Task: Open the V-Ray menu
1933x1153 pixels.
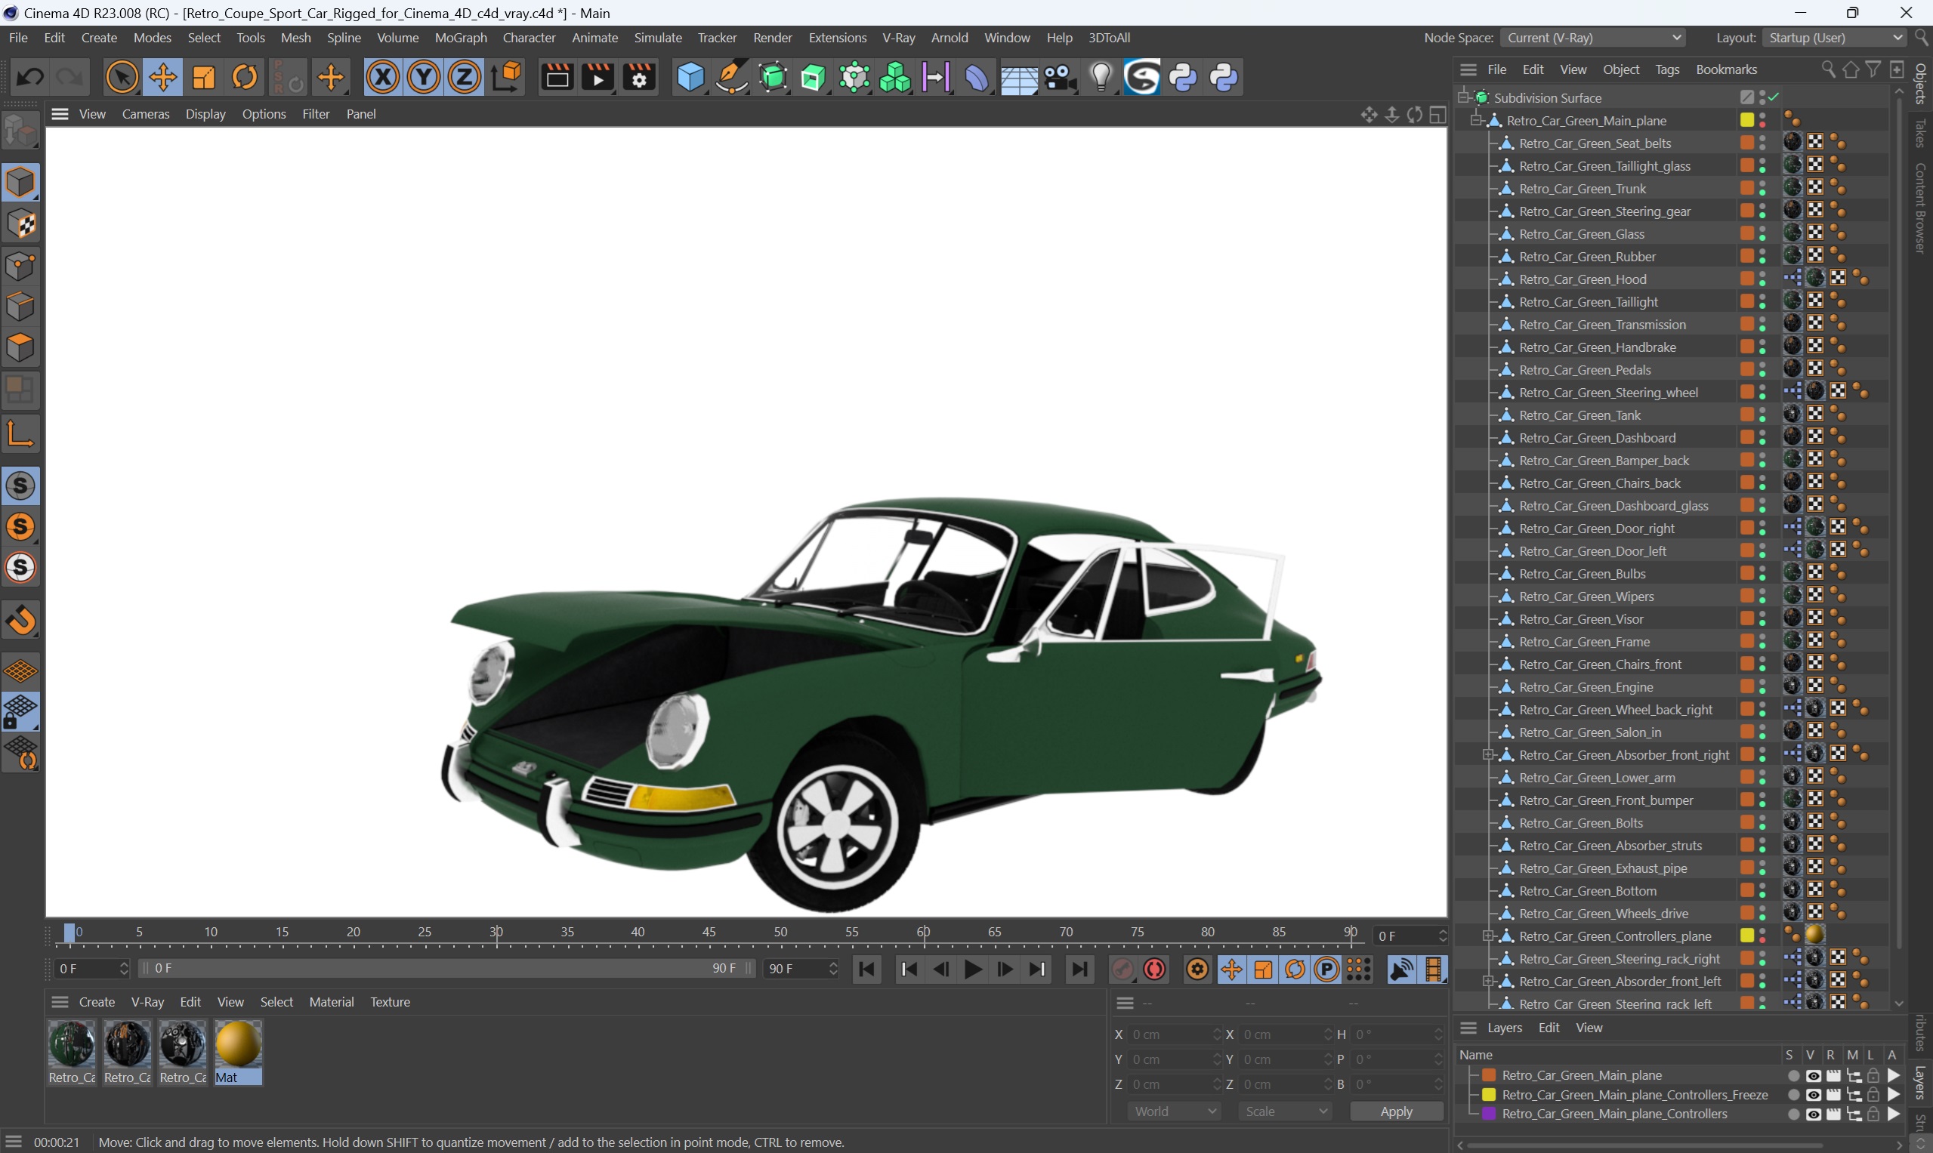Action: tap(897, 37)
